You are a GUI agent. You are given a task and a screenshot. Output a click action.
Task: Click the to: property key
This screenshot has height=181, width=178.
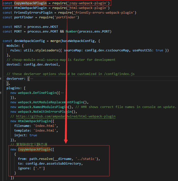click(21, 163)
